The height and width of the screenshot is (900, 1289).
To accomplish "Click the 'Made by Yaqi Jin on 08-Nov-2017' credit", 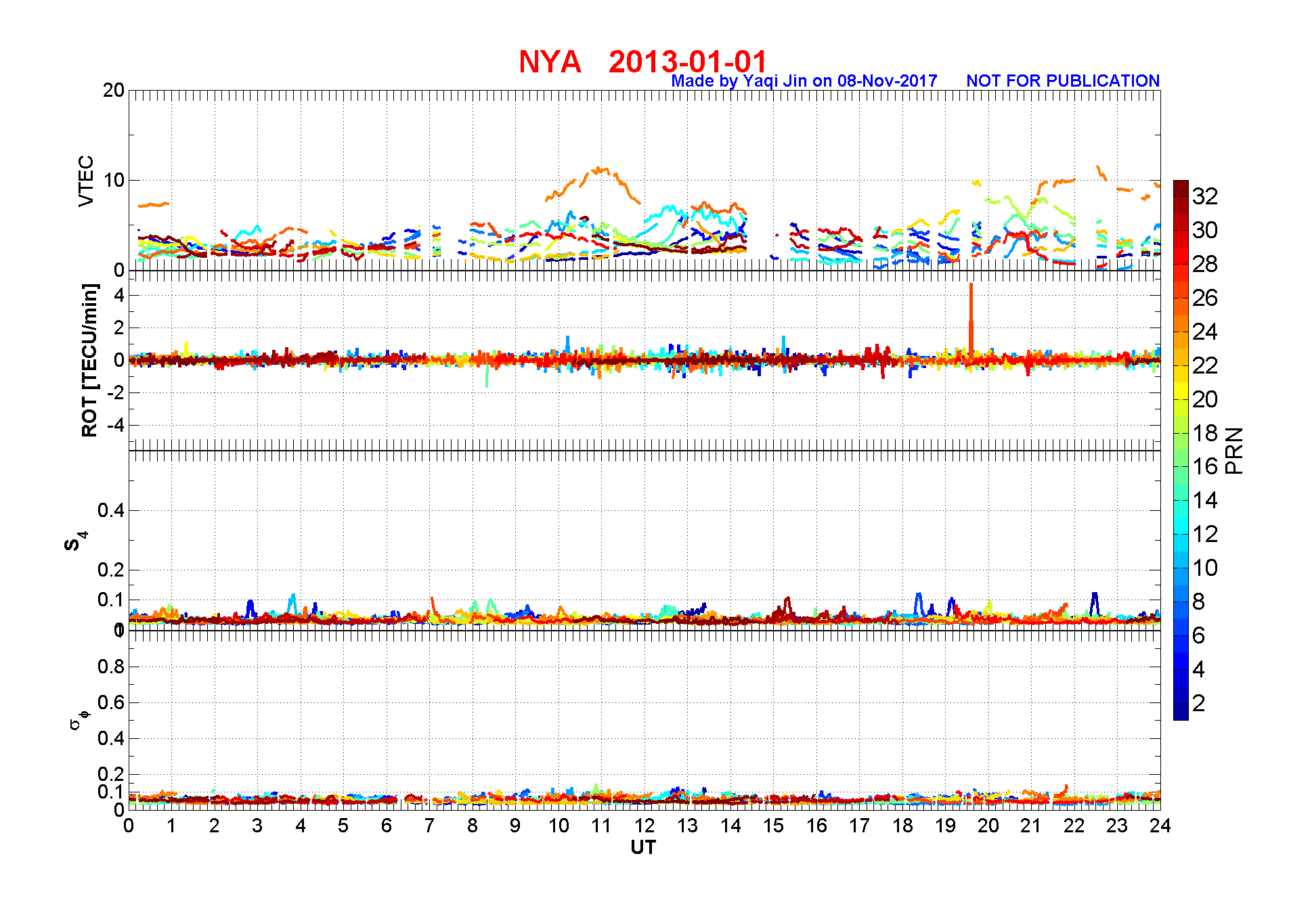I will (x=804, y=81).
